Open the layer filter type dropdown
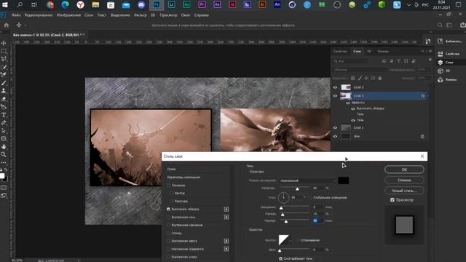This screenshot has height=262, width=466. tap(351, 61)
